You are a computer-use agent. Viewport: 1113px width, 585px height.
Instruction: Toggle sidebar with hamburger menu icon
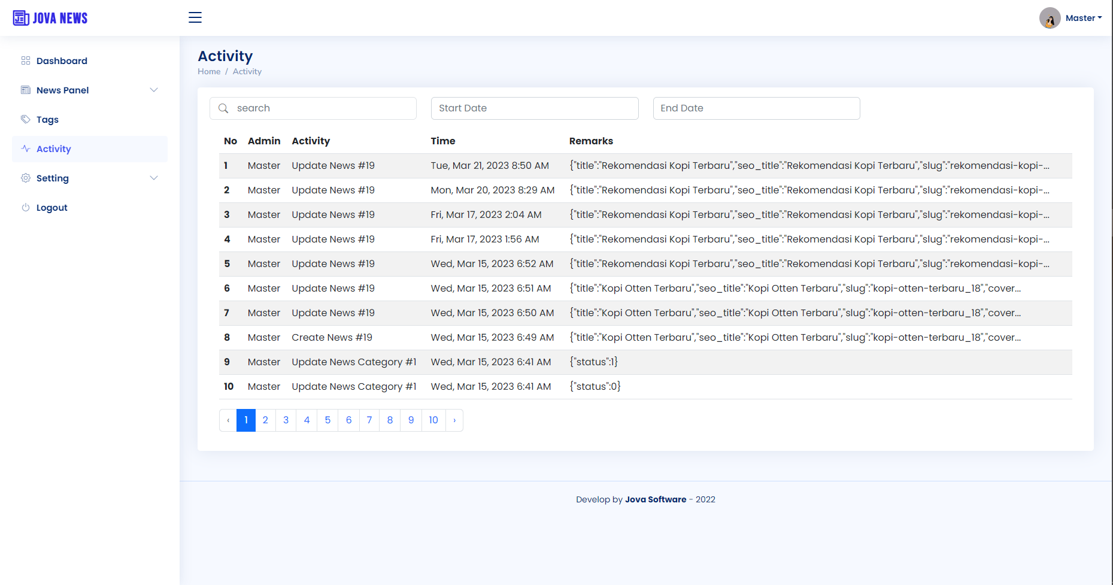pyautogui.click(x=195, y=17)
